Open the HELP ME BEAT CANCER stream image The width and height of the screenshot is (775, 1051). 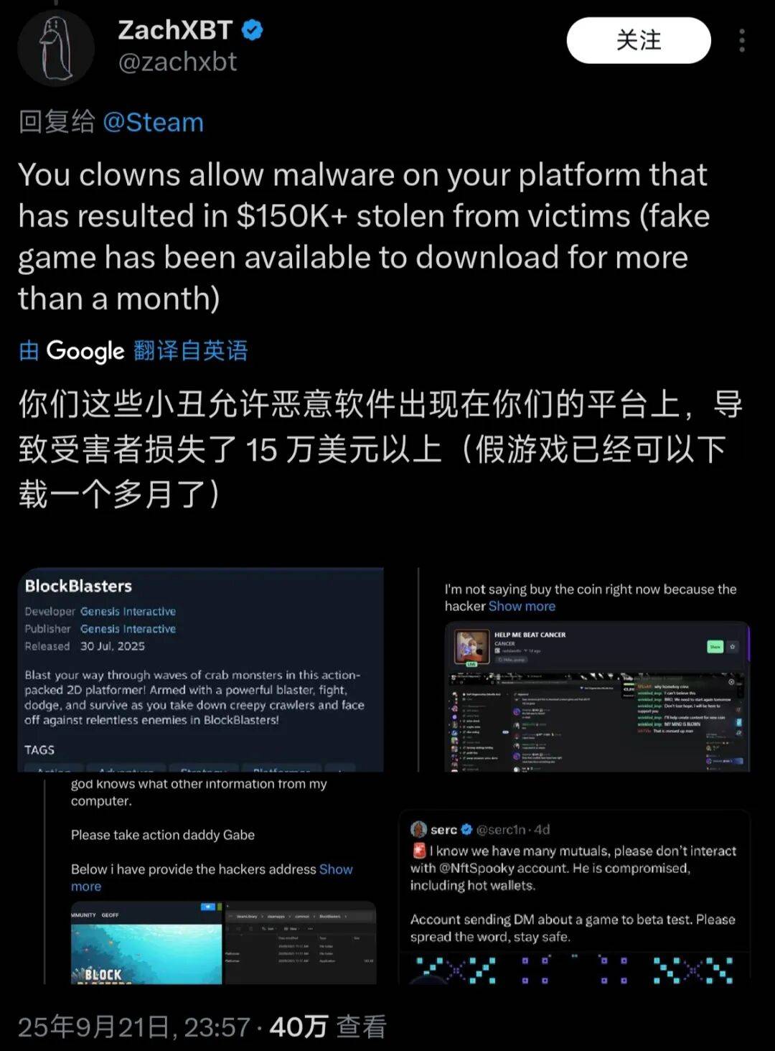pos(597,696)
